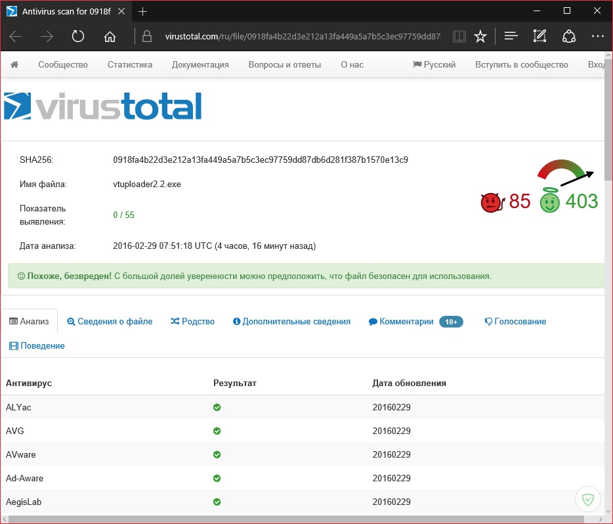Click the Ad-Aware antivirus name
The width and height of the screenshot is (613, 524).
tap(24, 478)
